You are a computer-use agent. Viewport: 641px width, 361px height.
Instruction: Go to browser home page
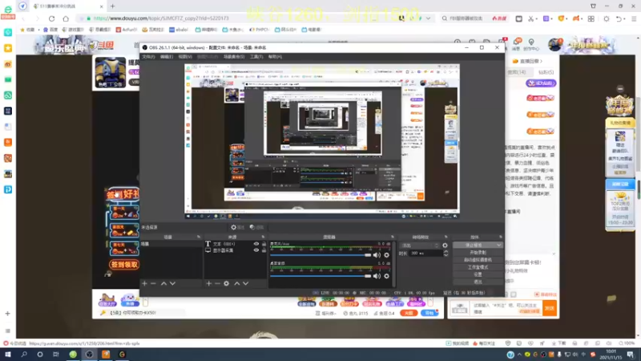66,18
